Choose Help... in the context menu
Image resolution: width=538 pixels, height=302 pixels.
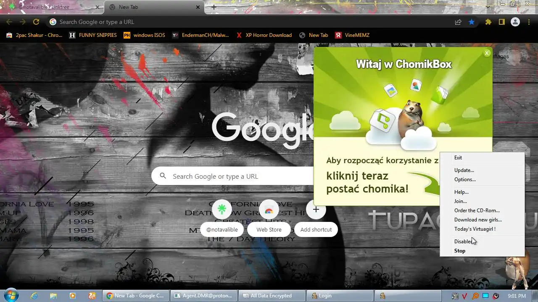point(482,192)
